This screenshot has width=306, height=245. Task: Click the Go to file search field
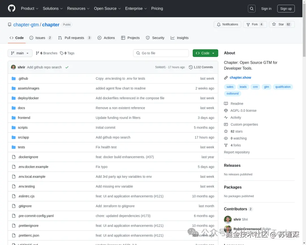pos(161,53)
